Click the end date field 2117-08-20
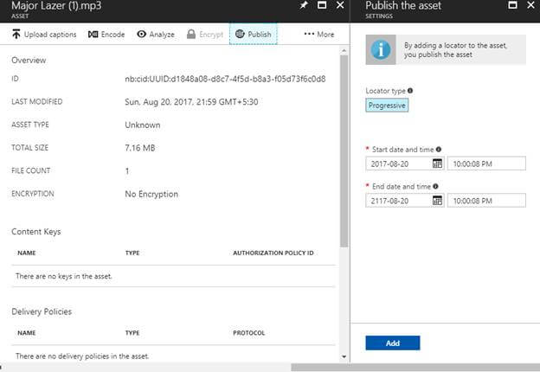 (x=405, y=201)
